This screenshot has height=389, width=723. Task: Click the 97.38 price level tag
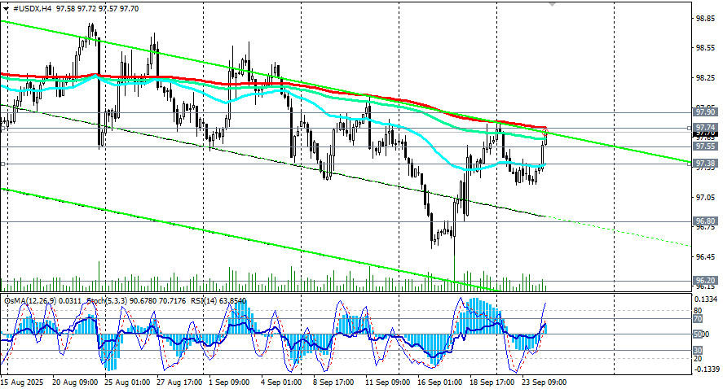coord(705,164)
